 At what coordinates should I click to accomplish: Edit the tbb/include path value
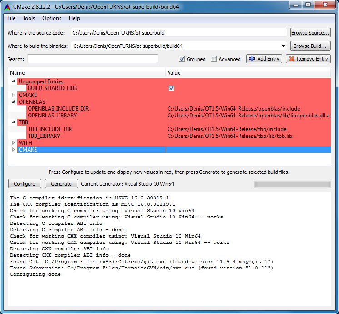(x=227, y=129)
